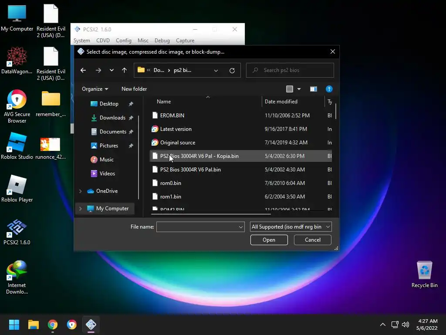The height and width of the screenshot is (335, 446).
Task: Open the All Supported file type dropdown
Action: (x=291, y=227)
